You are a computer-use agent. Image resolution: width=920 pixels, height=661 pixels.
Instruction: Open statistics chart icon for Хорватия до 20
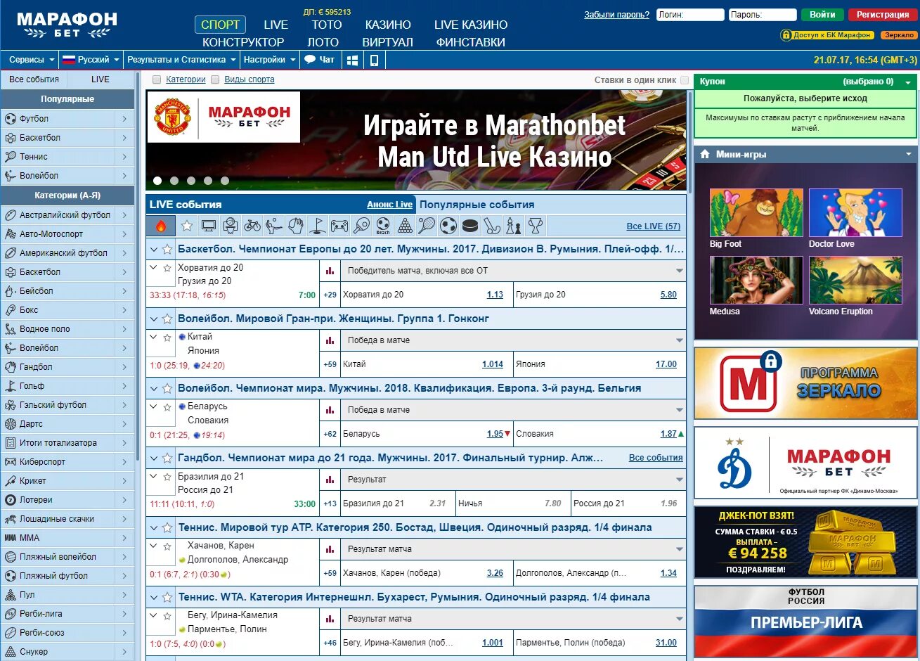coord(330,271)
